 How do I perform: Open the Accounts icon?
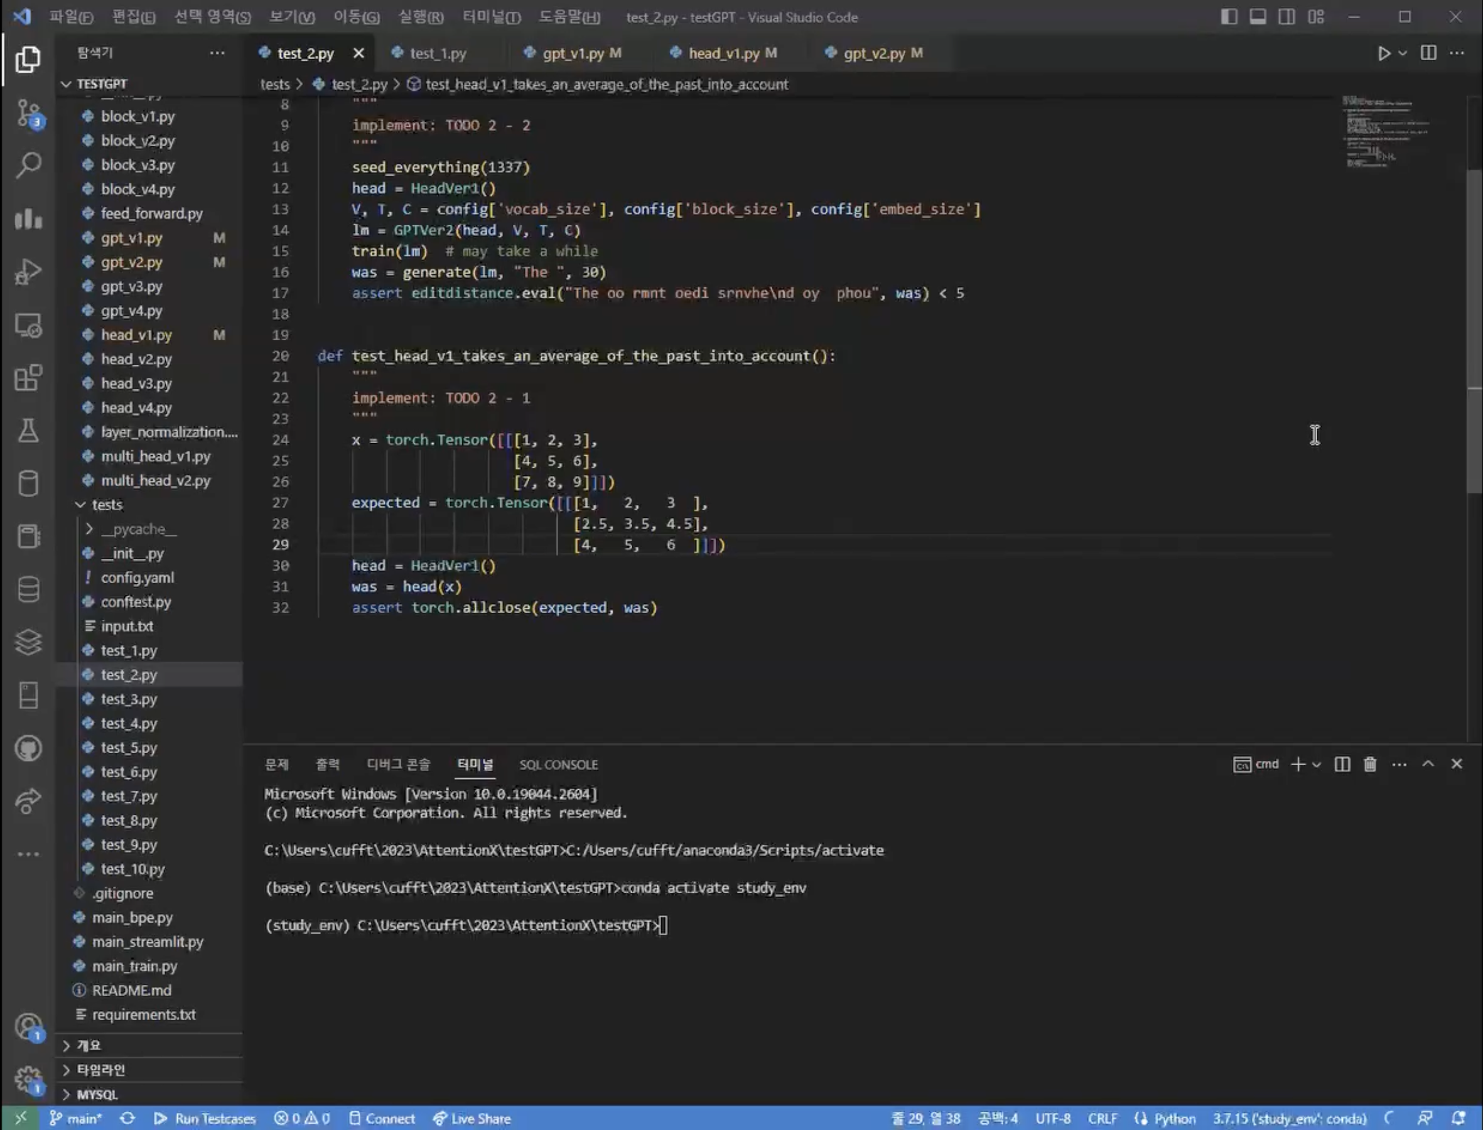(28, 1026)
